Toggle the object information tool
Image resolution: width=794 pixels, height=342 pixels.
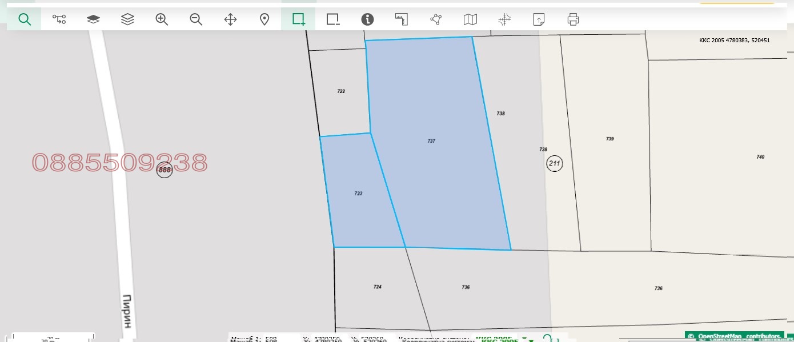click(367, 19)
